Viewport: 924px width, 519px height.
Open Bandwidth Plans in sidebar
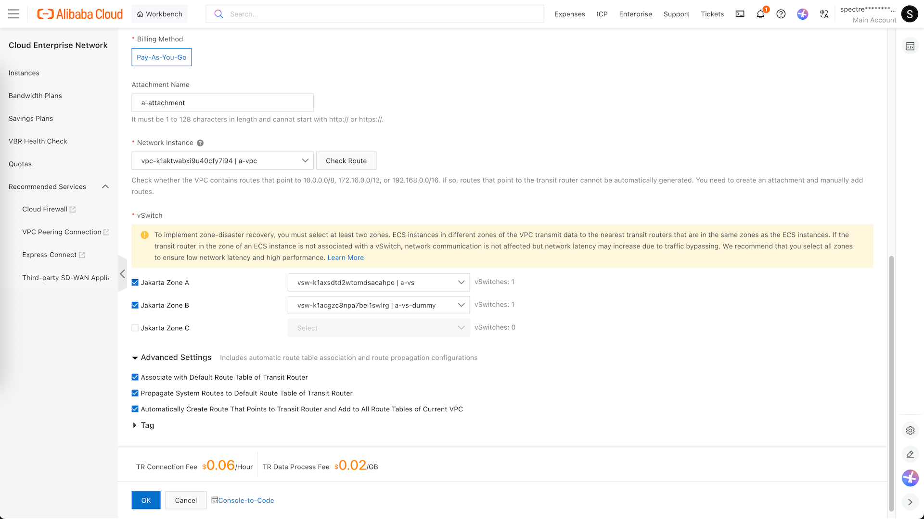pos(35,96)
